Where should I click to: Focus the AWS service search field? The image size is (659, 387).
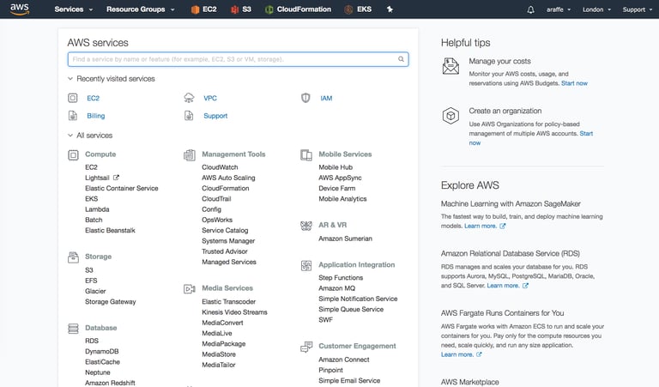tap(232, 60)
